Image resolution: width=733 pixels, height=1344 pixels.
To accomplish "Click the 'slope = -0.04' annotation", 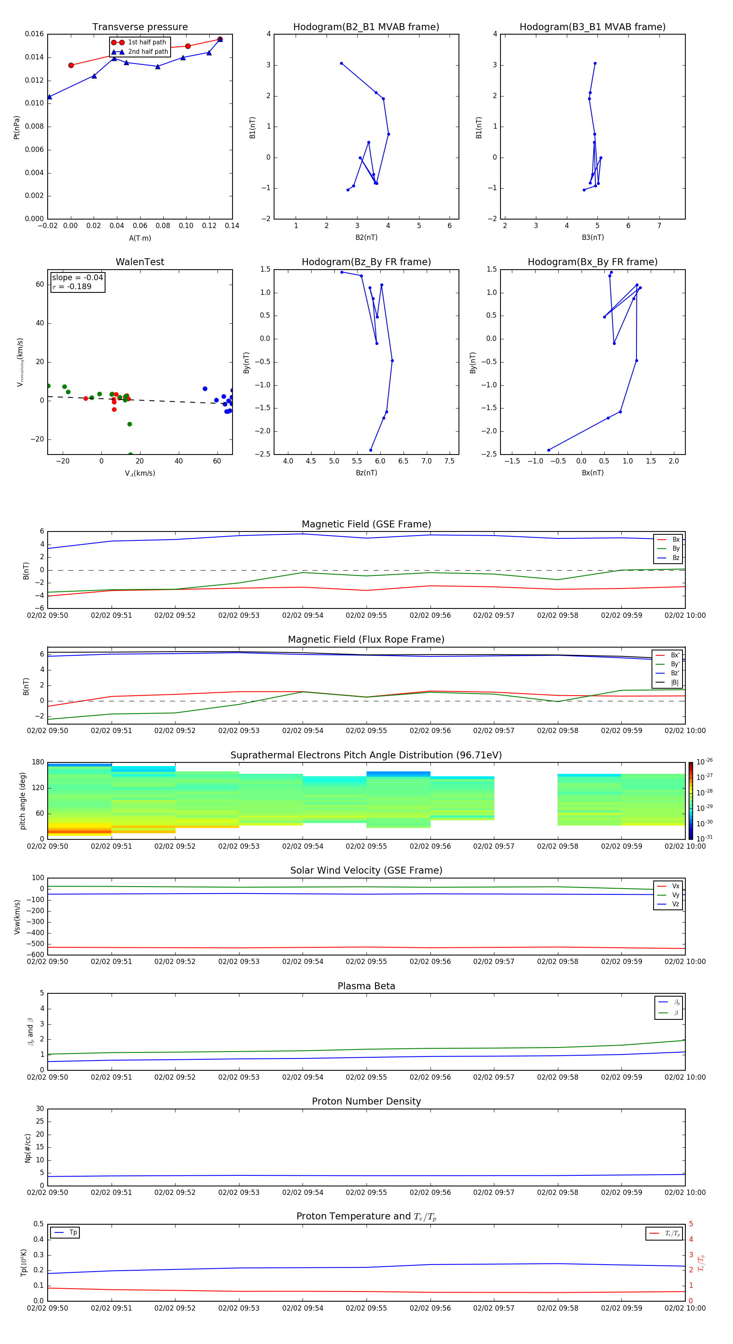I will [x=78, y=278].
